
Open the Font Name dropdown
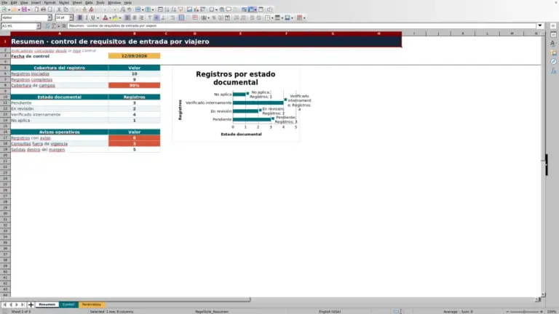[x=49, y=17]
